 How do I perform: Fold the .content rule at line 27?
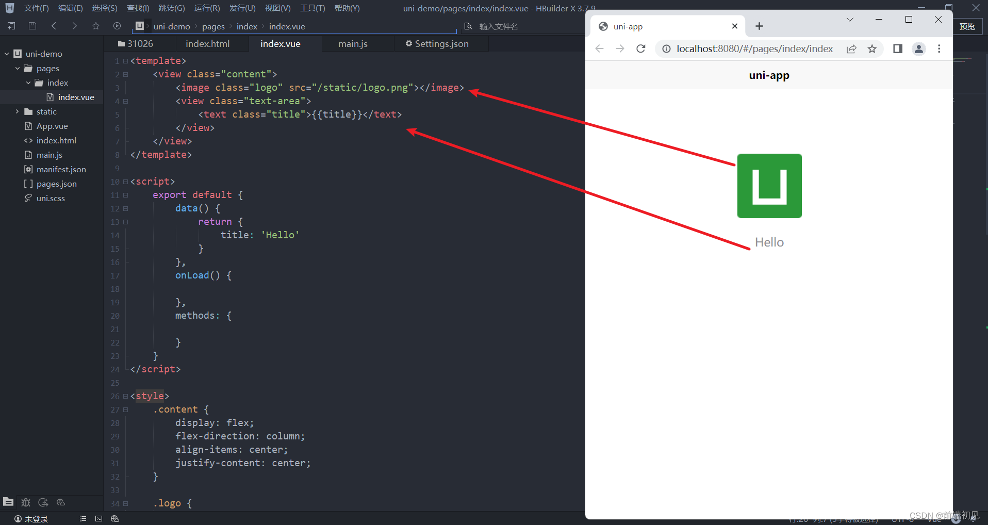[x=125, y=409]
